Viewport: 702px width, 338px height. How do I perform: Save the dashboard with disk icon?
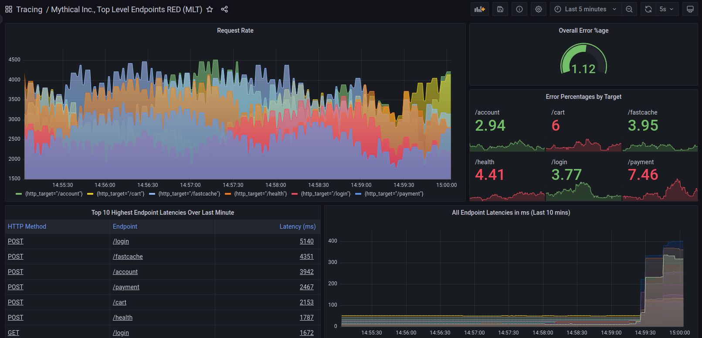(500, 9)
